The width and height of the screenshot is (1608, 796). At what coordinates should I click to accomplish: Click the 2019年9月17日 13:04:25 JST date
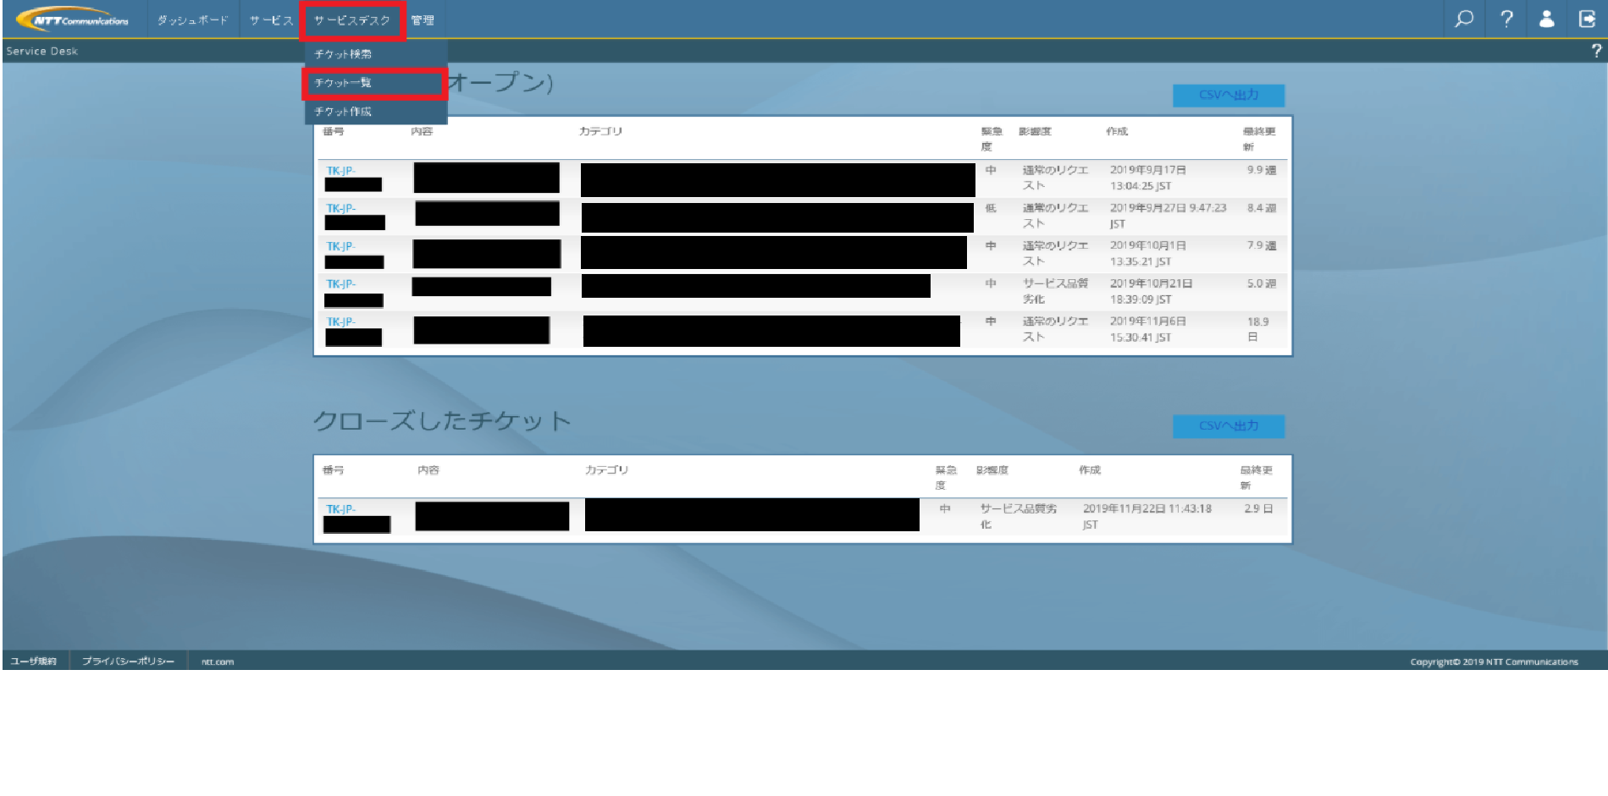click(1148, 178)
